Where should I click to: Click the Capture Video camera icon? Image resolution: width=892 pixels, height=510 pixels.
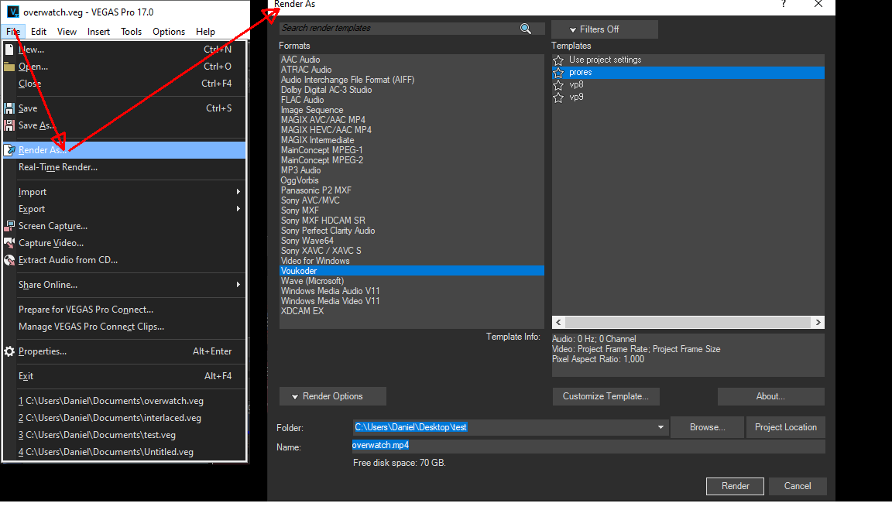9,243
